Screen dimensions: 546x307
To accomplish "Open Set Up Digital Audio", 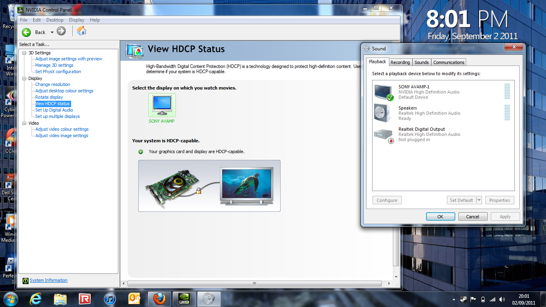I will (x=54, y=110).
